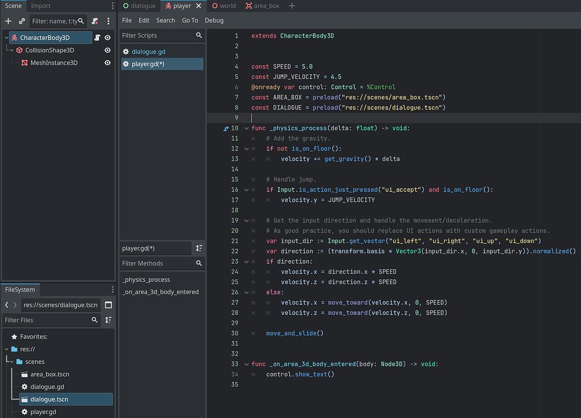The width and height of the screenshot is (581, 418).
Task: Hide the CharacterBody3D node visibility
Action: coord(107,37)
